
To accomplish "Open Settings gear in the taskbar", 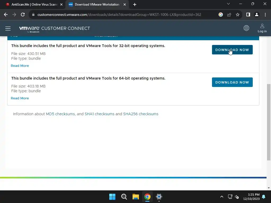I will pyautogui.click(x=159, y=197).
